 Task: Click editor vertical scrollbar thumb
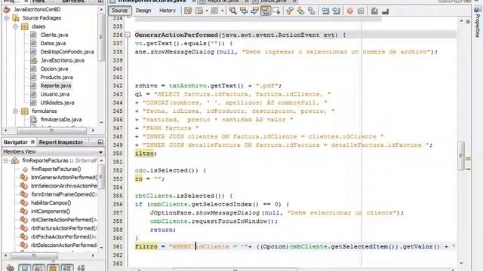click(461, 156)
